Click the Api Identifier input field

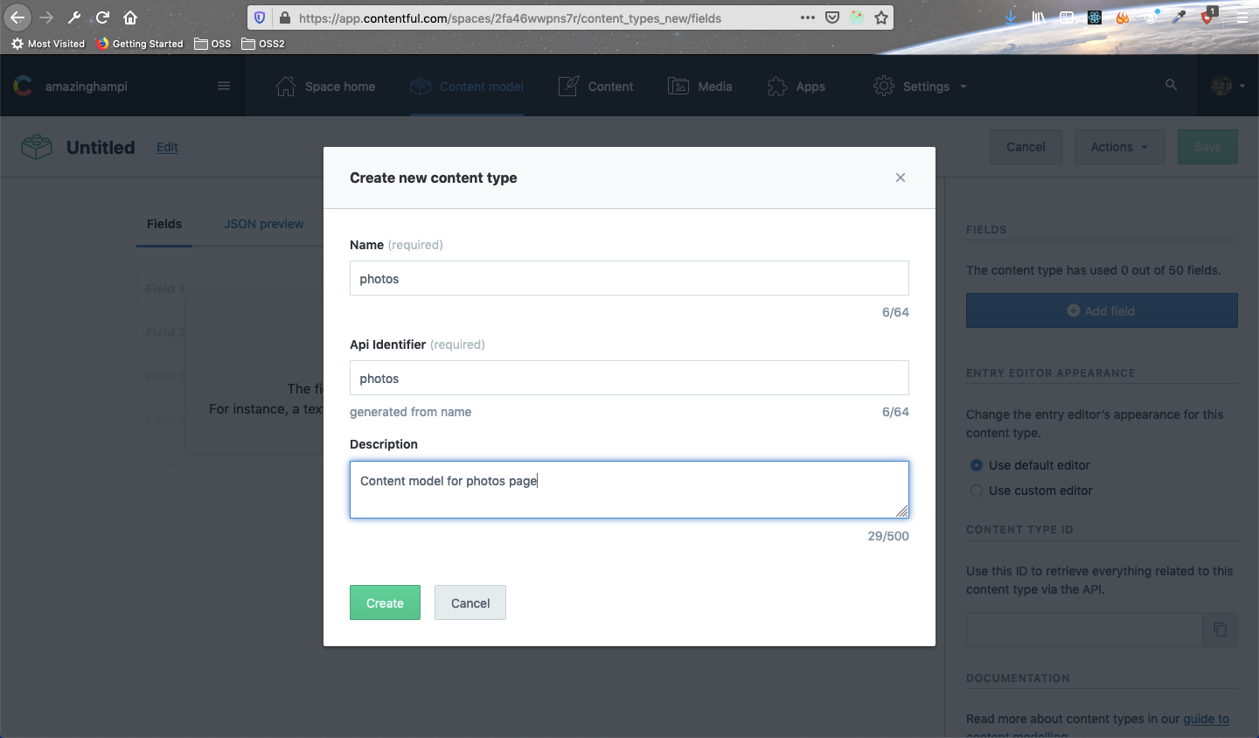pyautogui.click(x=629, y=378)
